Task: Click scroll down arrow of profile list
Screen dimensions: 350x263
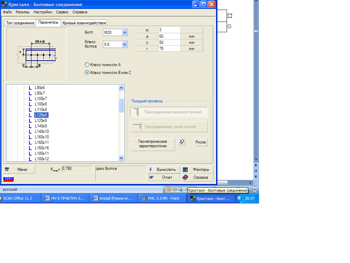Action: 121,158
